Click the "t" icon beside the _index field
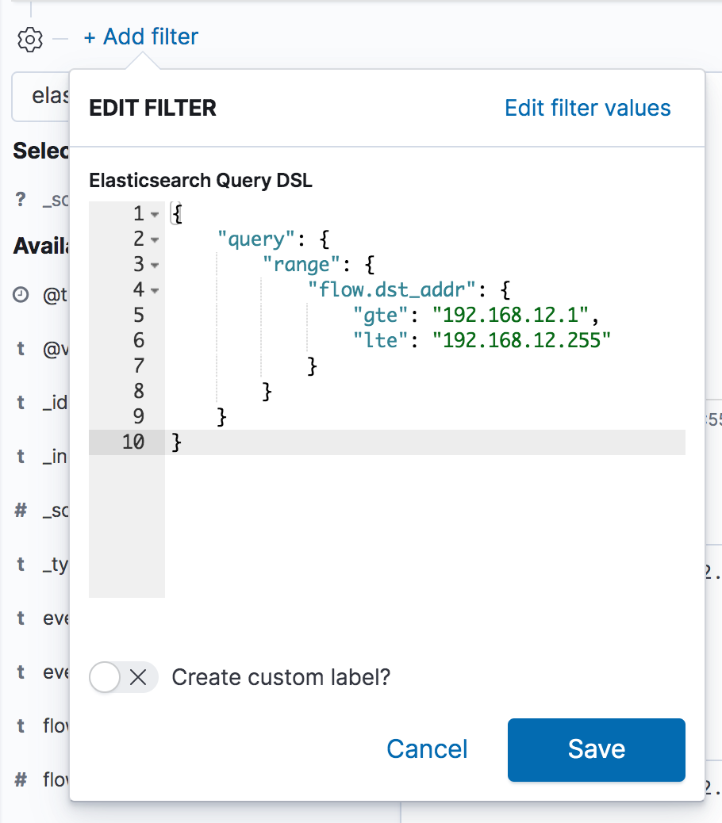Screen dimensions: 722x823 coord(20,456)
